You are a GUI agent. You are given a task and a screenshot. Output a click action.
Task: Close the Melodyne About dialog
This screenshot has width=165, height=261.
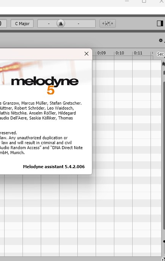(87, 54)
